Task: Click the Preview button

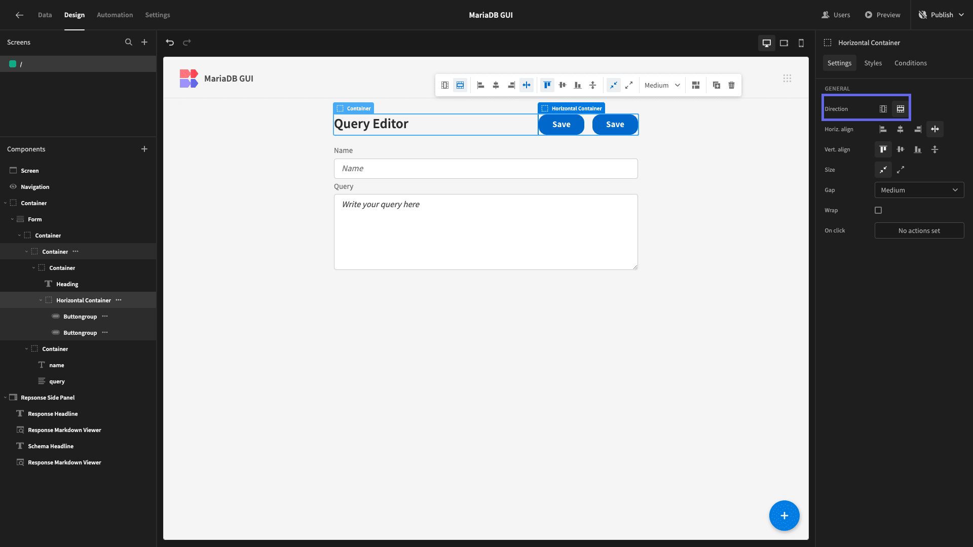Action: tap(882, 15)
